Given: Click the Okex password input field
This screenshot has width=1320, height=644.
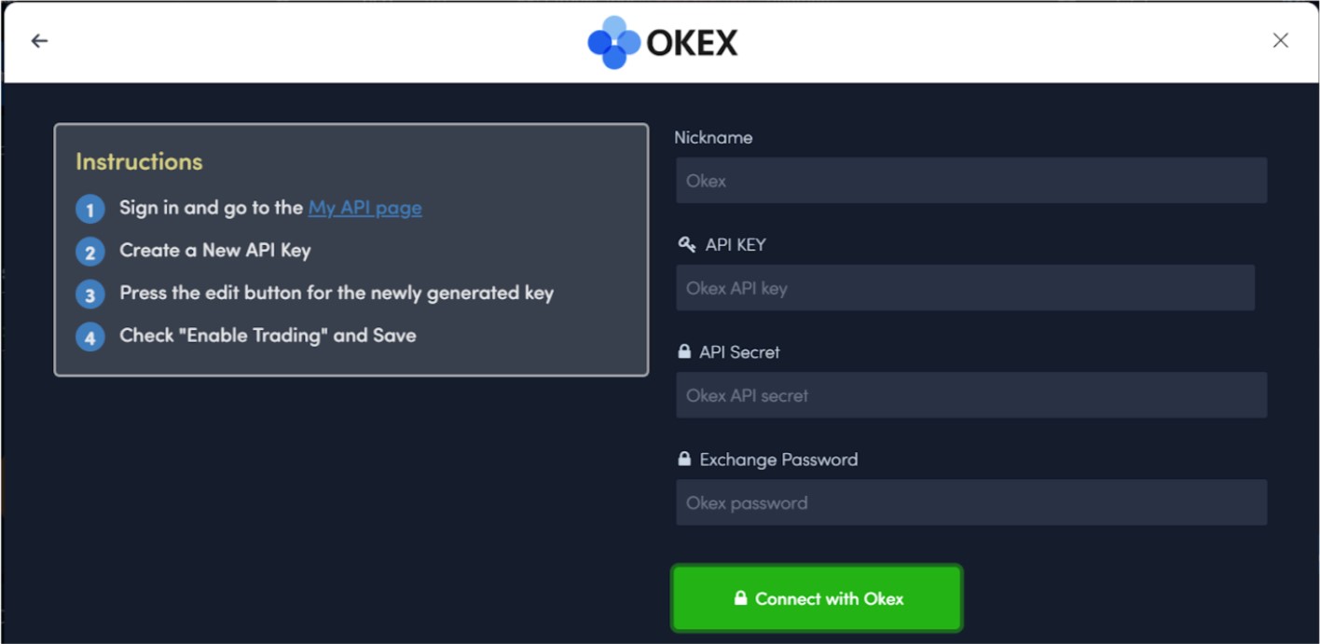Looking at the screenshot, I should coord(969,502).
